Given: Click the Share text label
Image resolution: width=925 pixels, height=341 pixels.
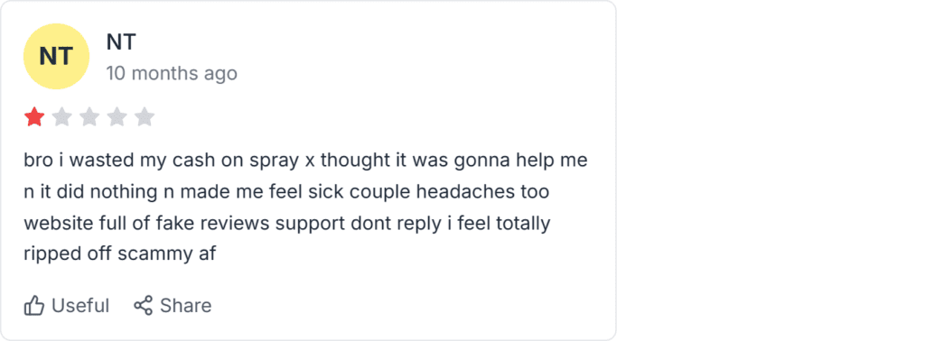Looking at the screenshot, I should point(186,306).
